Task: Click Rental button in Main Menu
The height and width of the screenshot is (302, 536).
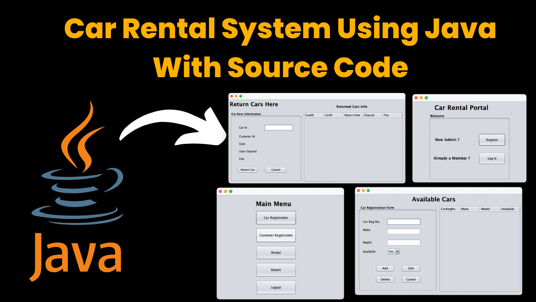Action: click(276, 253)
